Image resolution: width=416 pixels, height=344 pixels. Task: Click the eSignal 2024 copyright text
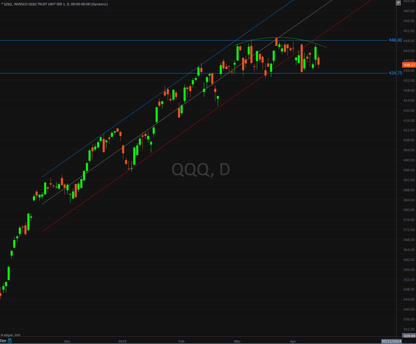tap(11, 335)
